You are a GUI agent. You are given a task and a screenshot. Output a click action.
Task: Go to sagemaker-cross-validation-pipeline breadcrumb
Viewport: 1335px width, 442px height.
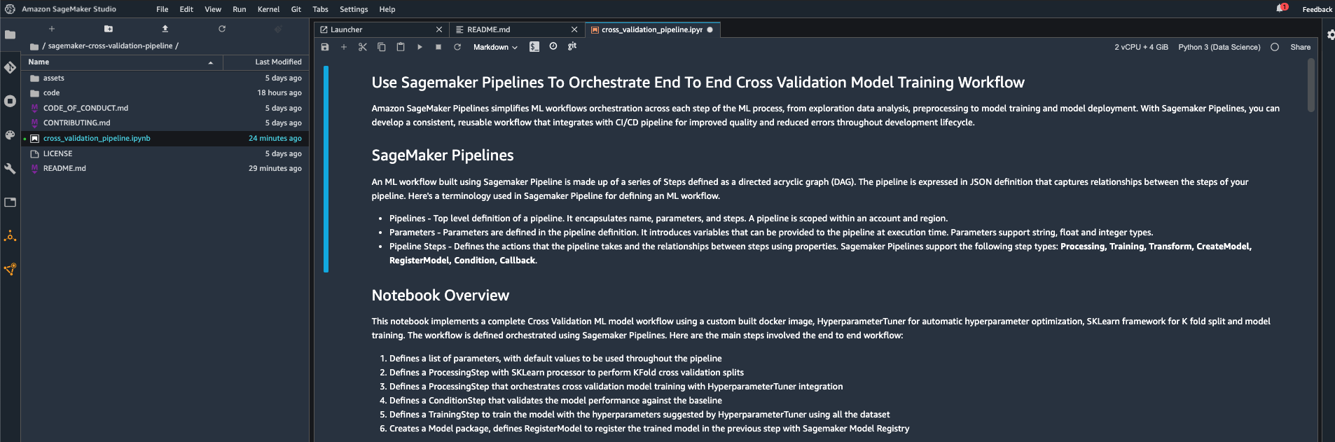click(x=110, y=46)
